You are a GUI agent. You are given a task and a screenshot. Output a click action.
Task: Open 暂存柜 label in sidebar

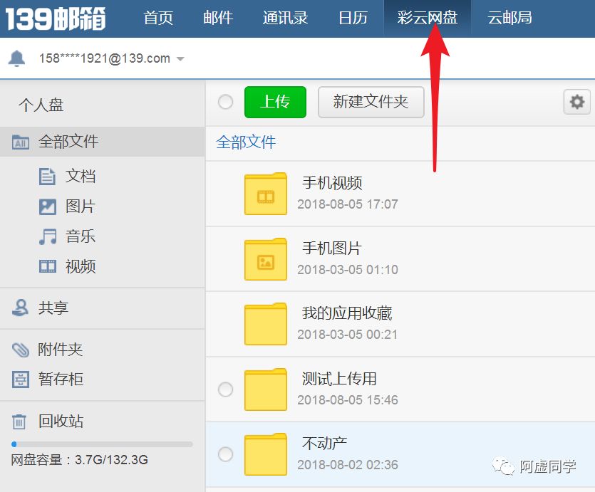point(61,379)
